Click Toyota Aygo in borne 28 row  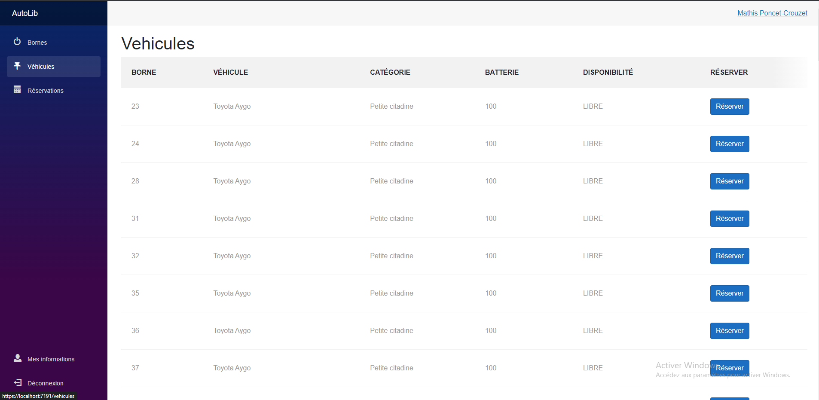click(232, 181)
